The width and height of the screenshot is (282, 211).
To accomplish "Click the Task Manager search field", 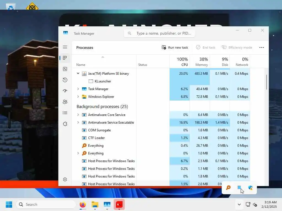I will click(159, 33).
